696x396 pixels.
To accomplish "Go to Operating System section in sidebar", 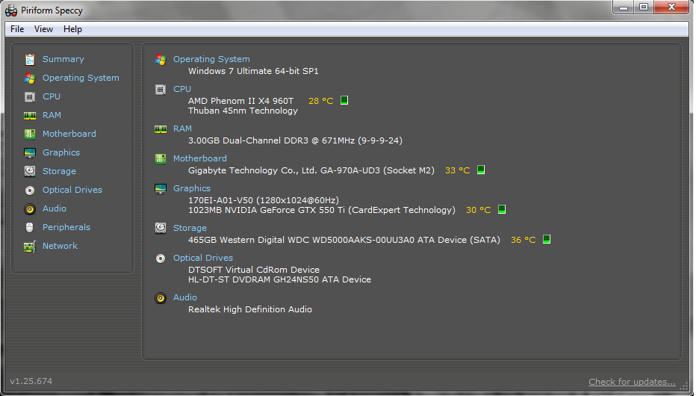I will [81, 78].
